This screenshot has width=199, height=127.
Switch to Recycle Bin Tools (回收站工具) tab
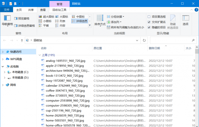point(59,10)
